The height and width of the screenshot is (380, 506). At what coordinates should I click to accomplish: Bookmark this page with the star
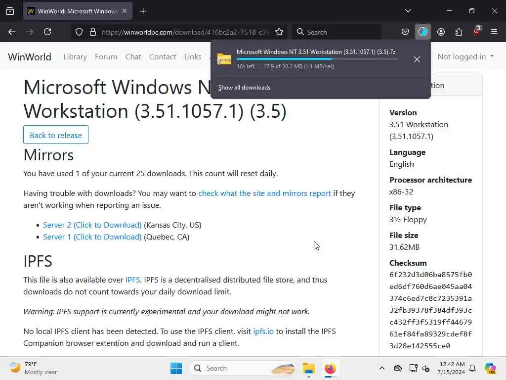pyautogui.click(x=279, y=32)
